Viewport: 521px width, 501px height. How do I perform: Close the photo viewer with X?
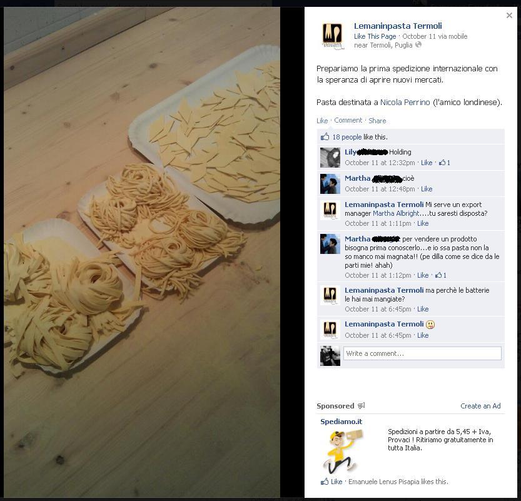[509, 15]
